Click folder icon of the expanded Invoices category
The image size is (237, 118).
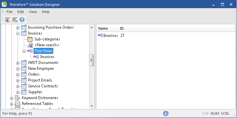(24, 33)
